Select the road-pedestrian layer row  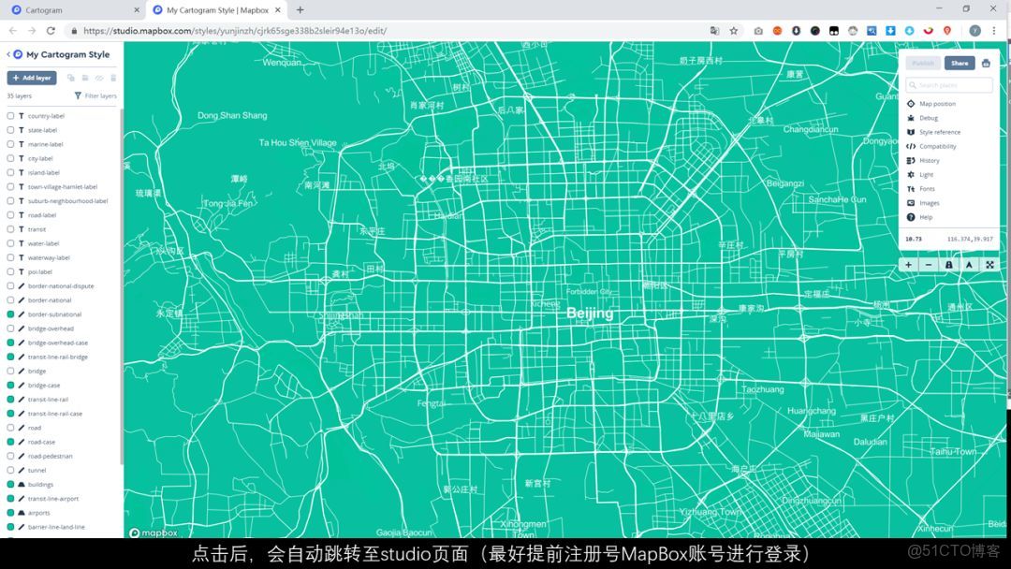pyautogui.click(x=62, y=457)
